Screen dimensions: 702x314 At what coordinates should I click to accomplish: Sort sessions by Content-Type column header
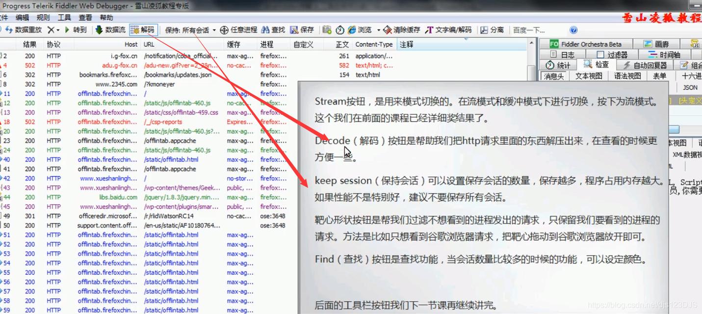click(x=375, y=44)
